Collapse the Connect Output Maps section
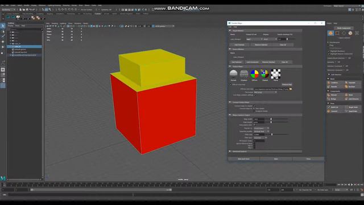Image resolution: width=364 pixels, height=205 pixels. tap(230, 102)
